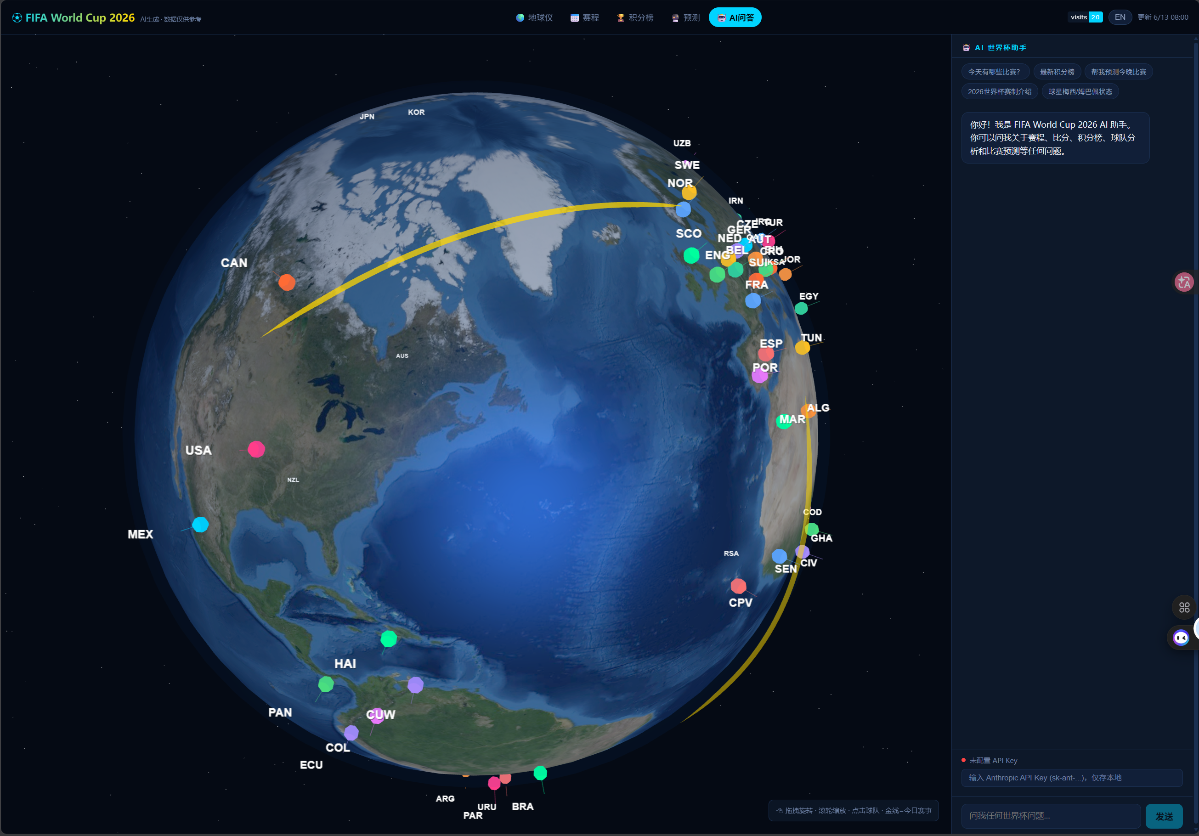1199x836 pixels.
Task: Go to the 积分榜 standings tab
Action: pyautogui.click(x=635, y=18)
